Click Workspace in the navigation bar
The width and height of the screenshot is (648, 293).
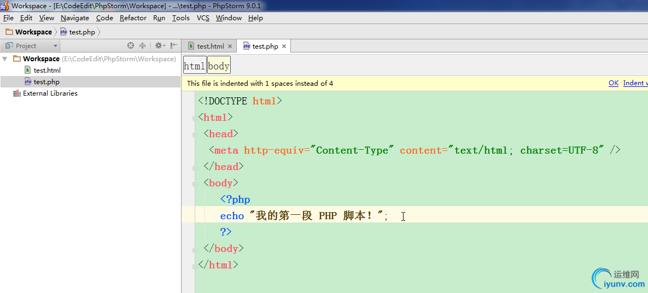[33, 32]
